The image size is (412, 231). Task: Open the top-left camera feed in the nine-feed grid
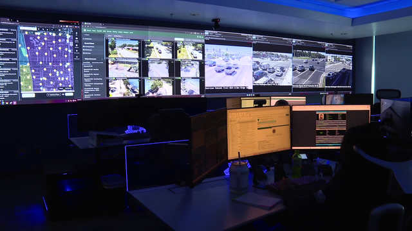(124, 49)
